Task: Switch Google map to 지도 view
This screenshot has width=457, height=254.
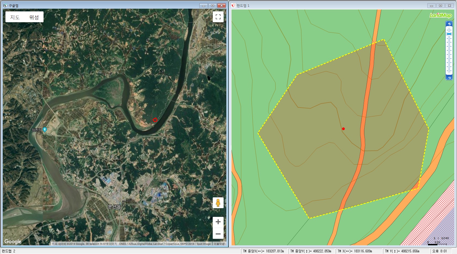Action: 15,17
